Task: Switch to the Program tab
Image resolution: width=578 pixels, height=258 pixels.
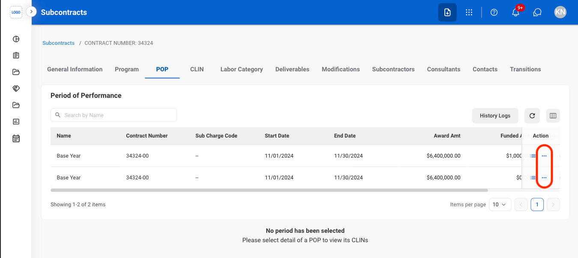Action: (127, 69)
